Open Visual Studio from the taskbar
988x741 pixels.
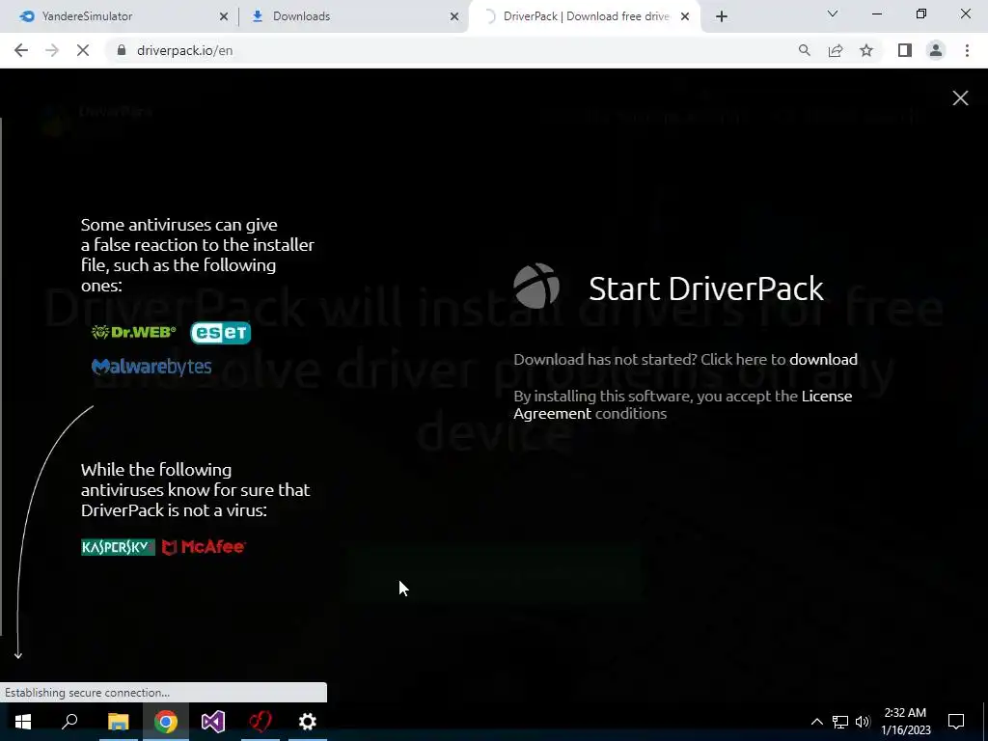[x=213, y=722]
